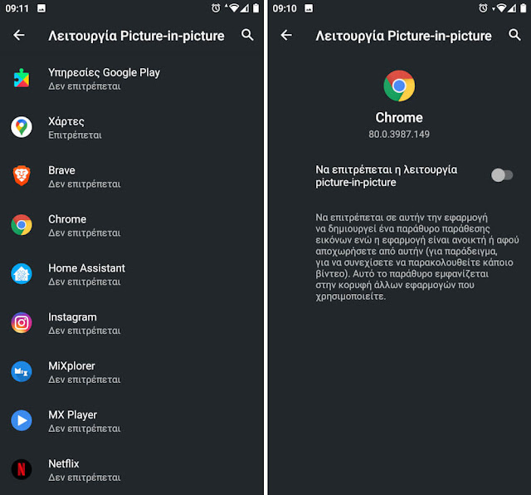Enable picture-in-picture toggle for Chrome

(502, 175)
